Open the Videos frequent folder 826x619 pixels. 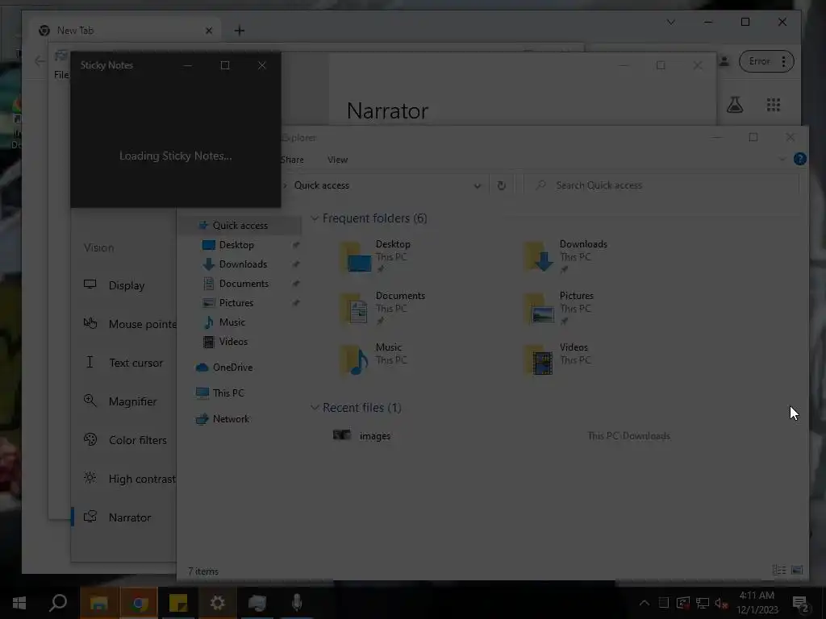coord(558,359)
